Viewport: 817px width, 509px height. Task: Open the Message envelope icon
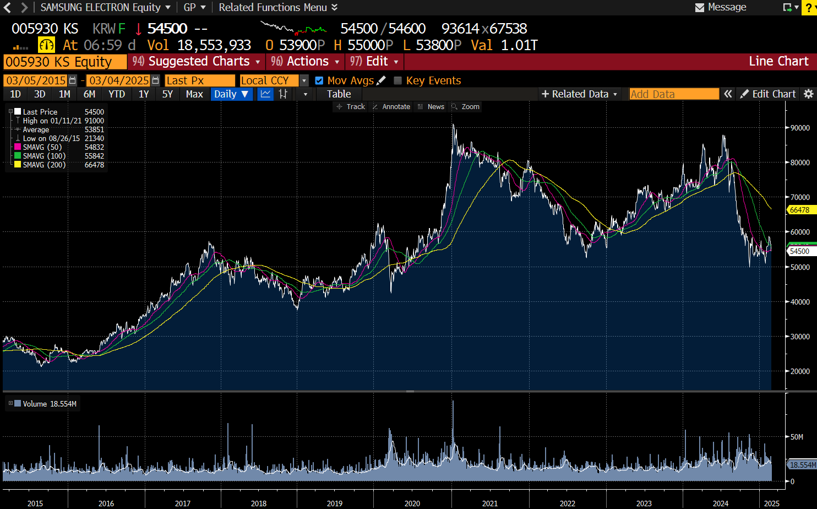point(700,8)
